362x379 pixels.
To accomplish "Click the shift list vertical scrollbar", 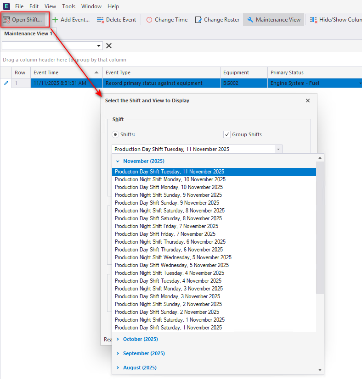I will click(x=320, y=229).
